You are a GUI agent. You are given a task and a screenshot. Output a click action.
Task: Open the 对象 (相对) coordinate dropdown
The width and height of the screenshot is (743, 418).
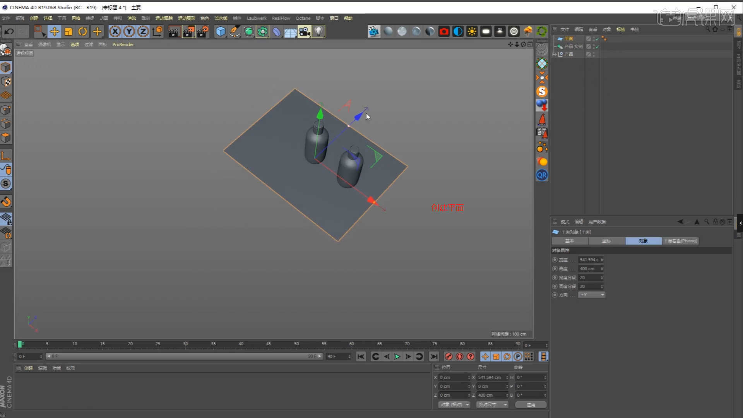pos(454,404)
